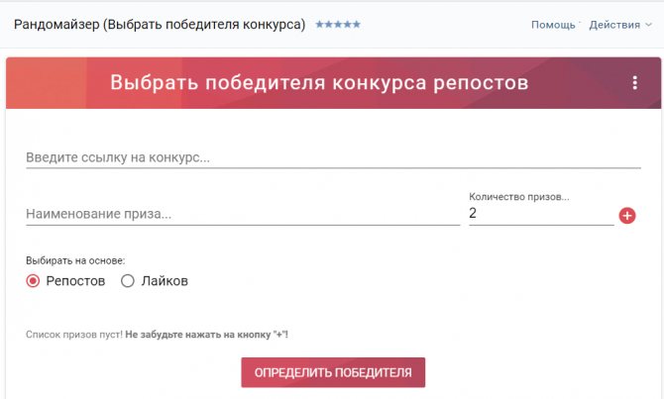664x399 pixels.
Task: Open the three-dot menu in the red banner
Action: [634, 82]
